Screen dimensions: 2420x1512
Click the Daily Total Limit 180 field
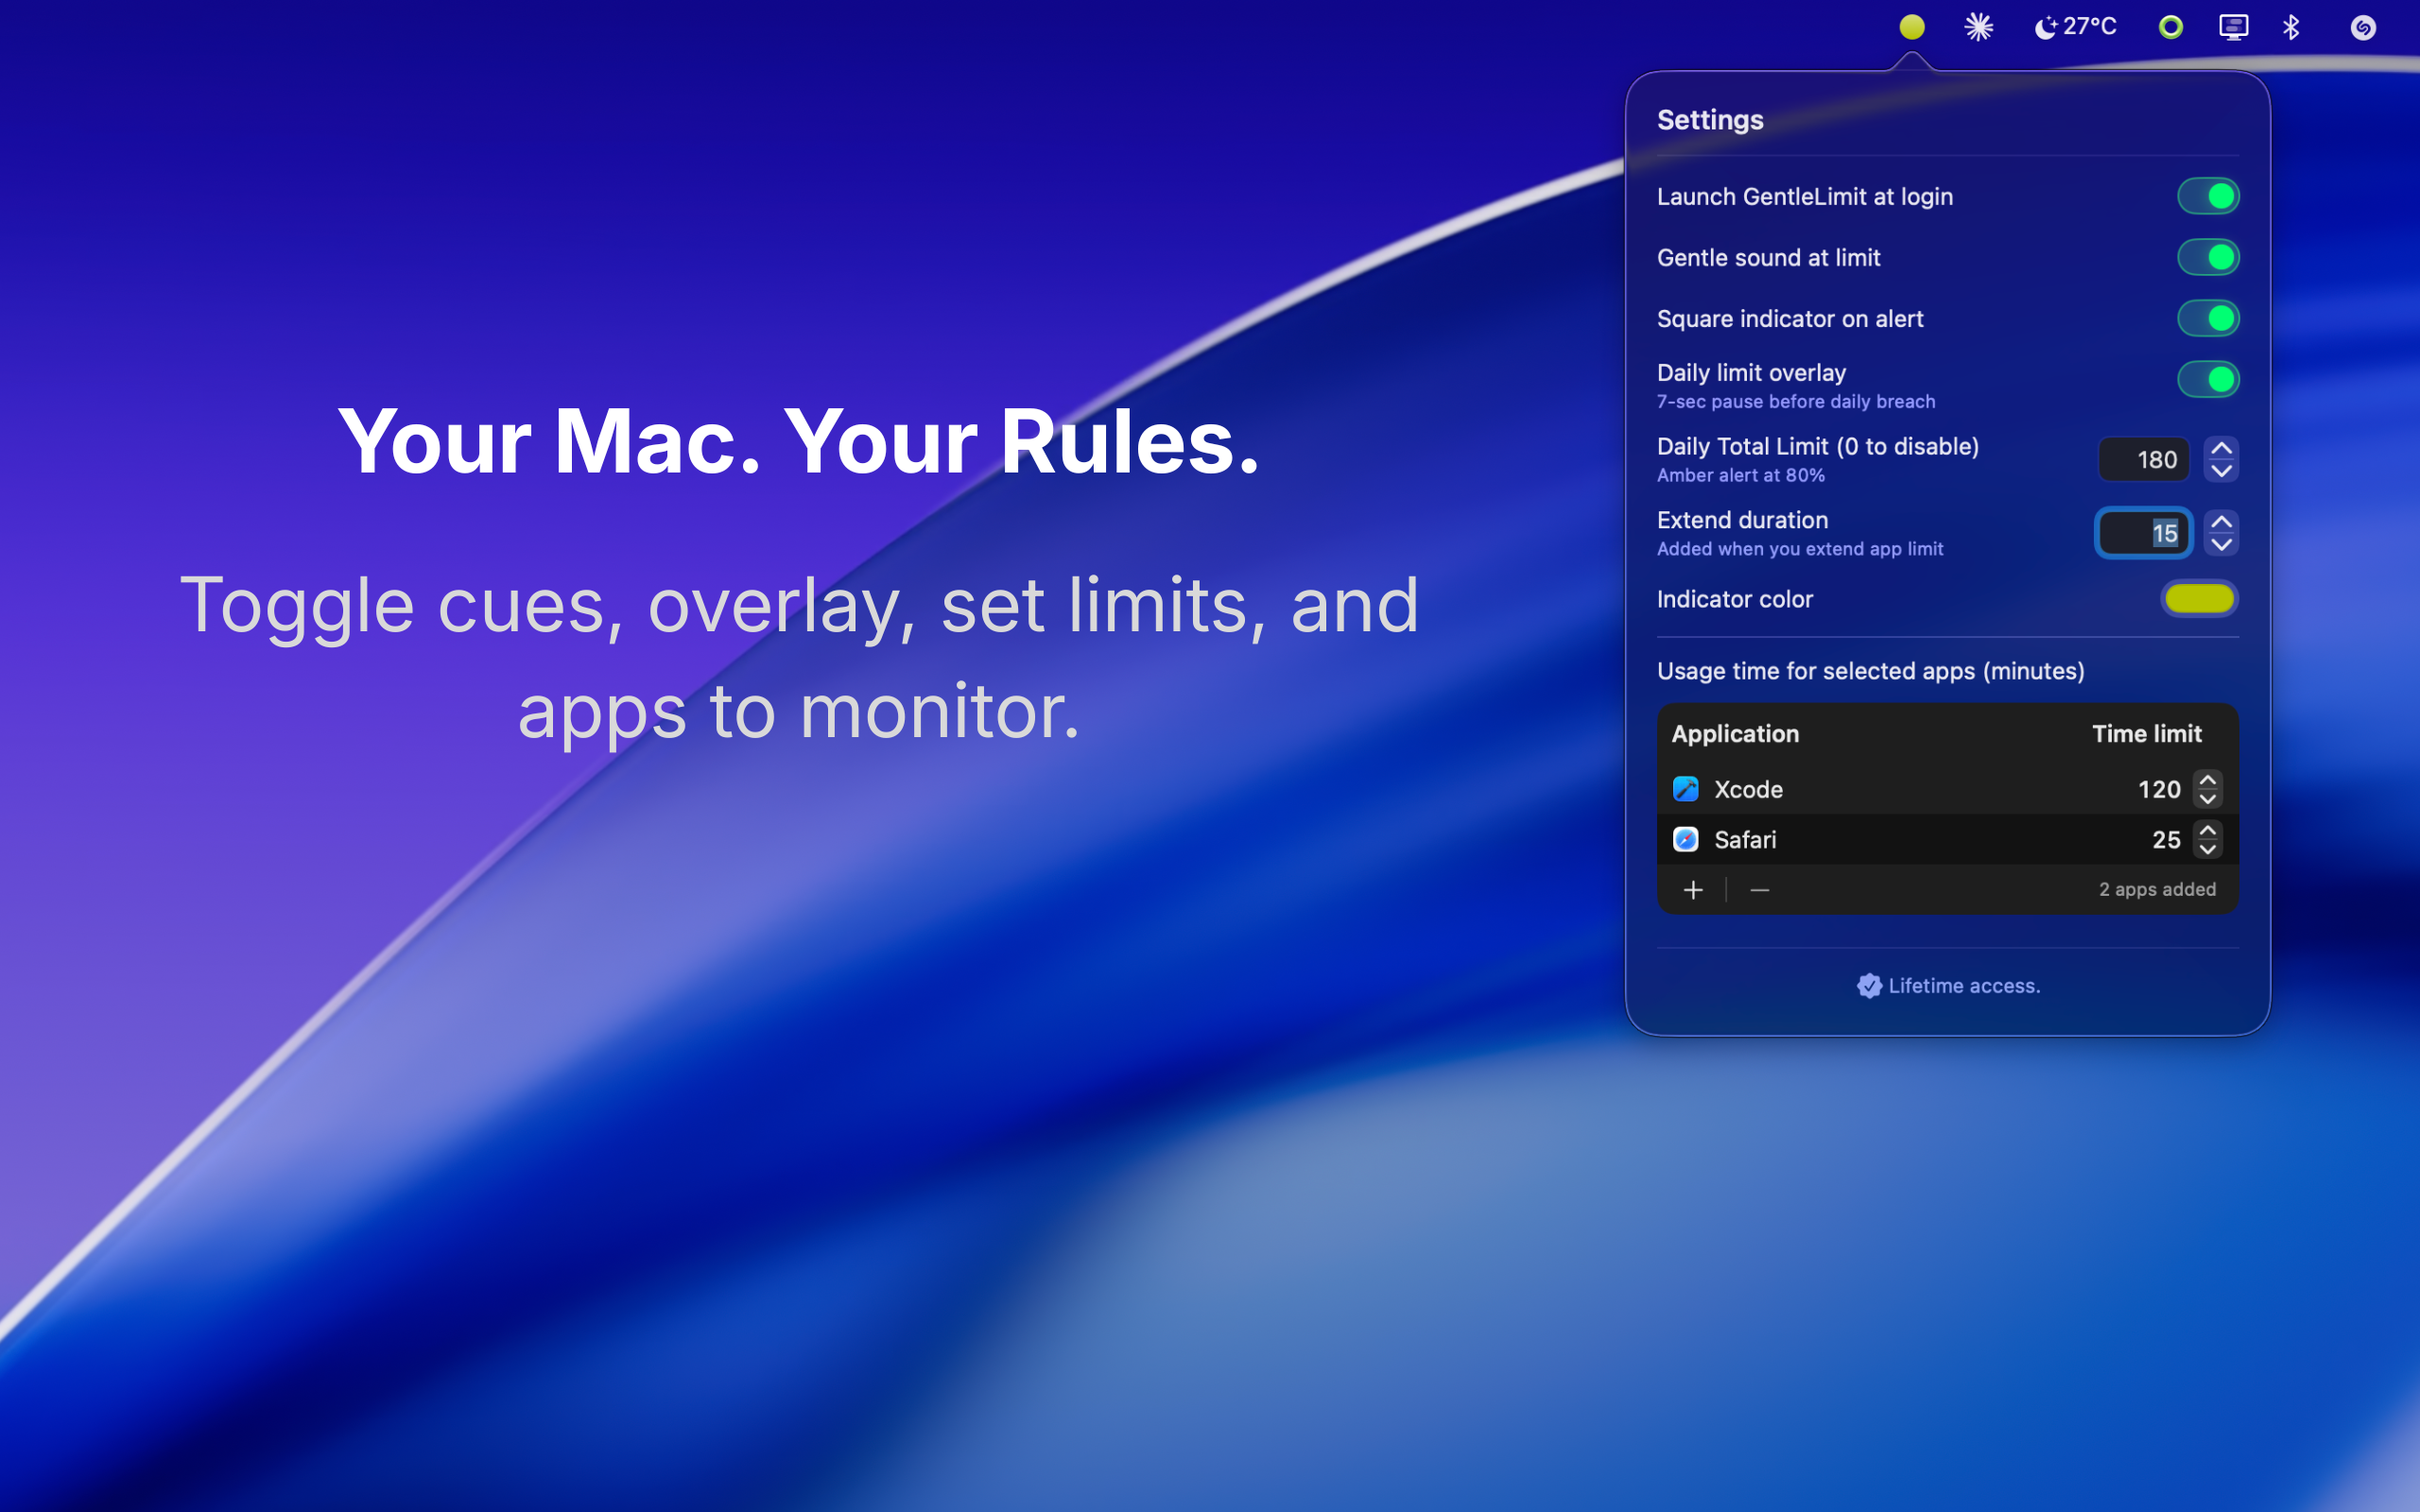[2143, 460]
